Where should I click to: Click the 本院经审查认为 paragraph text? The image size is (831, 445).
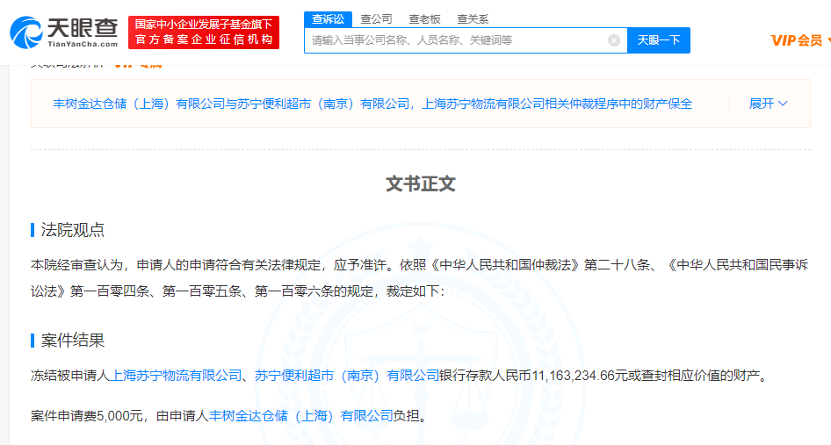click(x=419, y=264)
